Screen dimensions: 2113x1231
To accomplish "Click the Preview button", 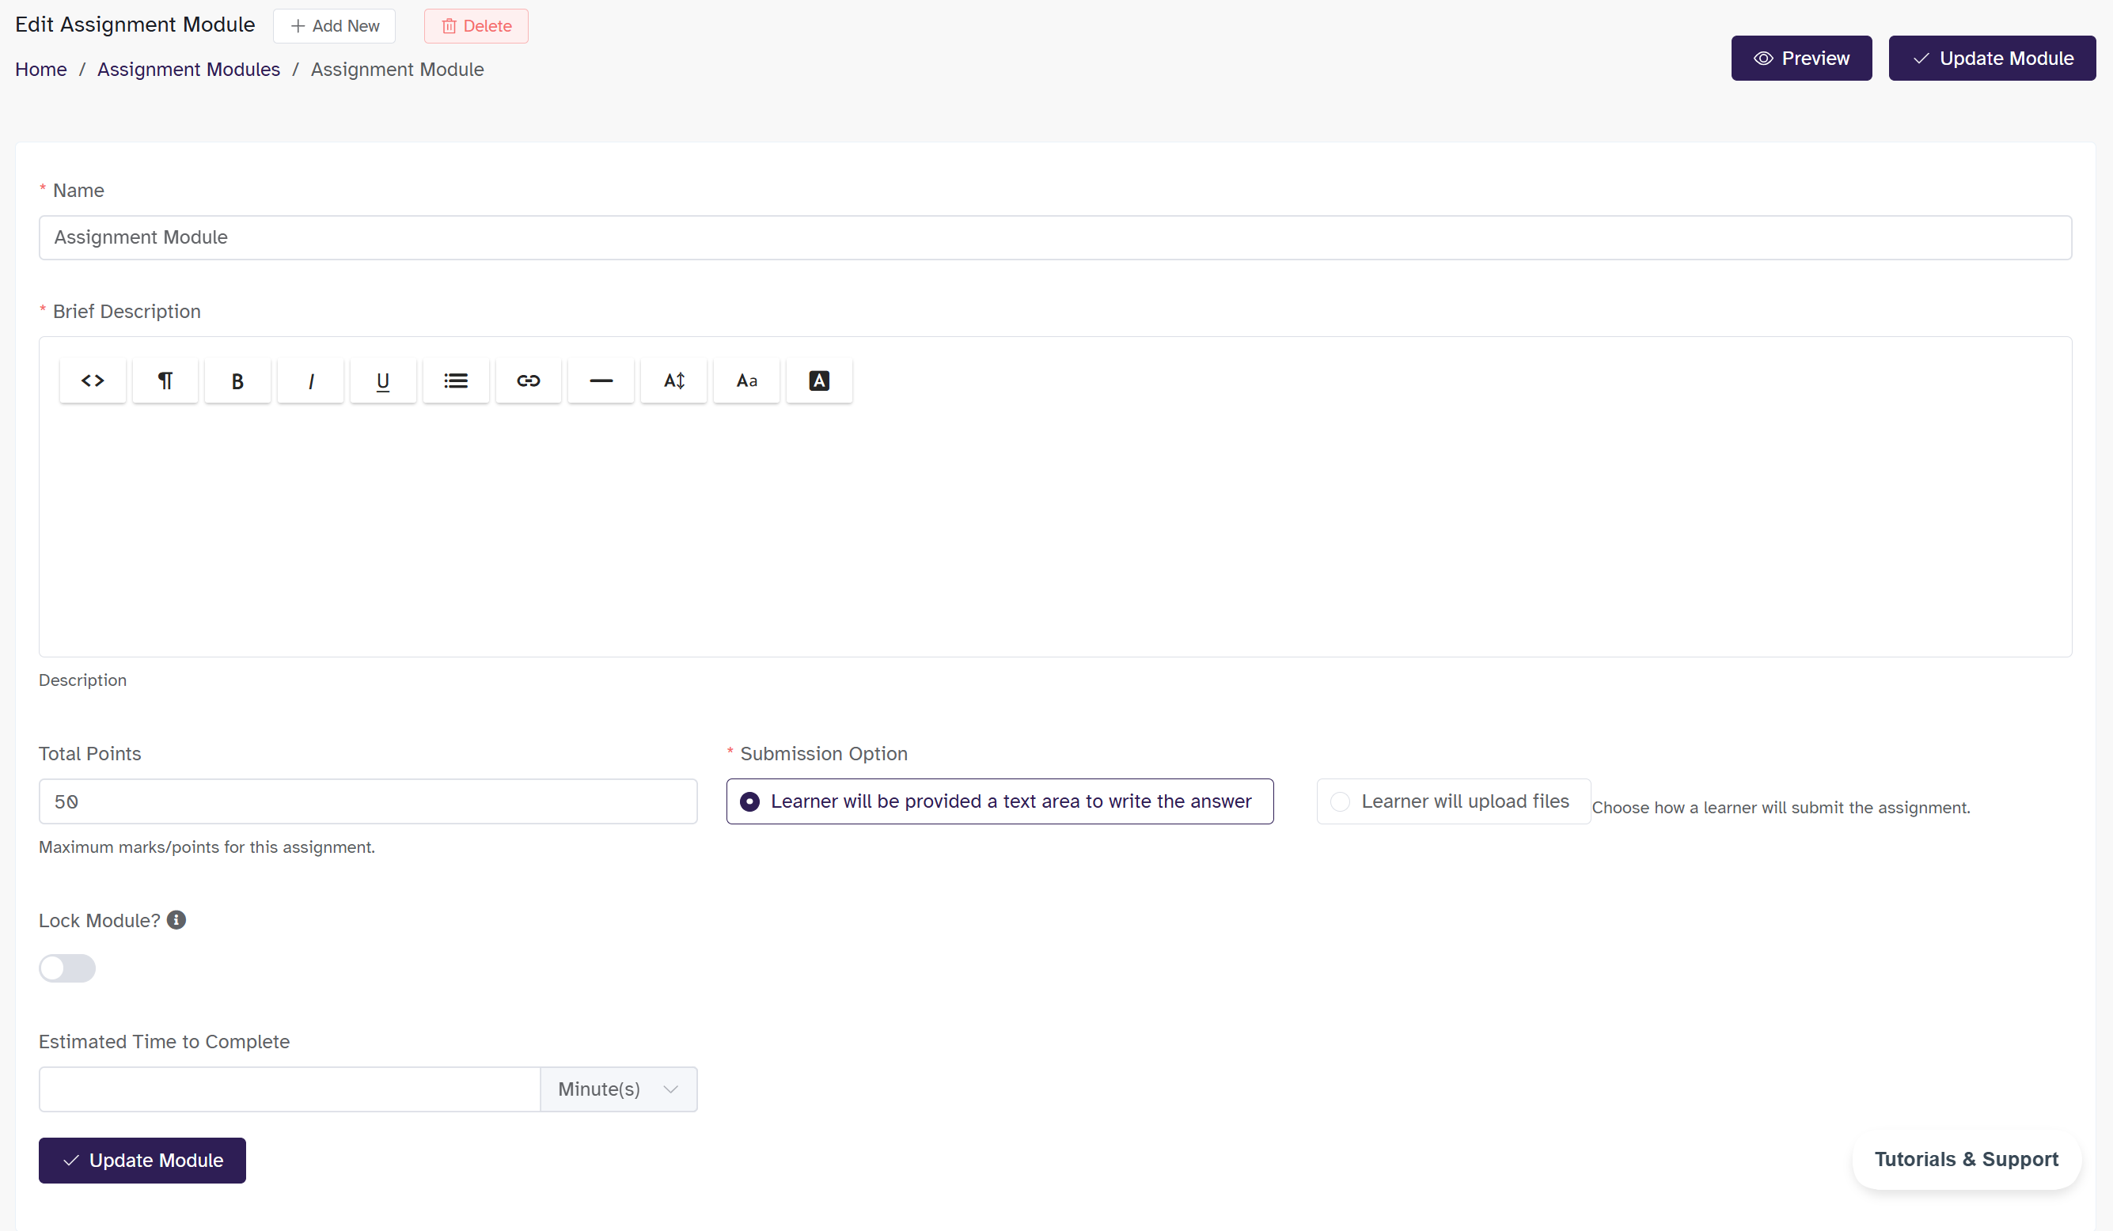I will (1801, 59).
